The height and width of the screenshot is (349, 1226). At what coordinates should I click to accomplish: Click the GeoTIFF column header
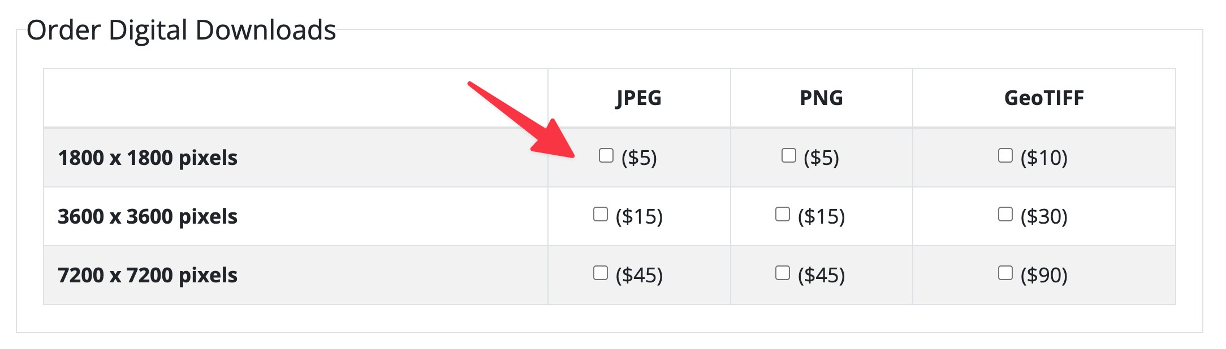coord(1043,98)
